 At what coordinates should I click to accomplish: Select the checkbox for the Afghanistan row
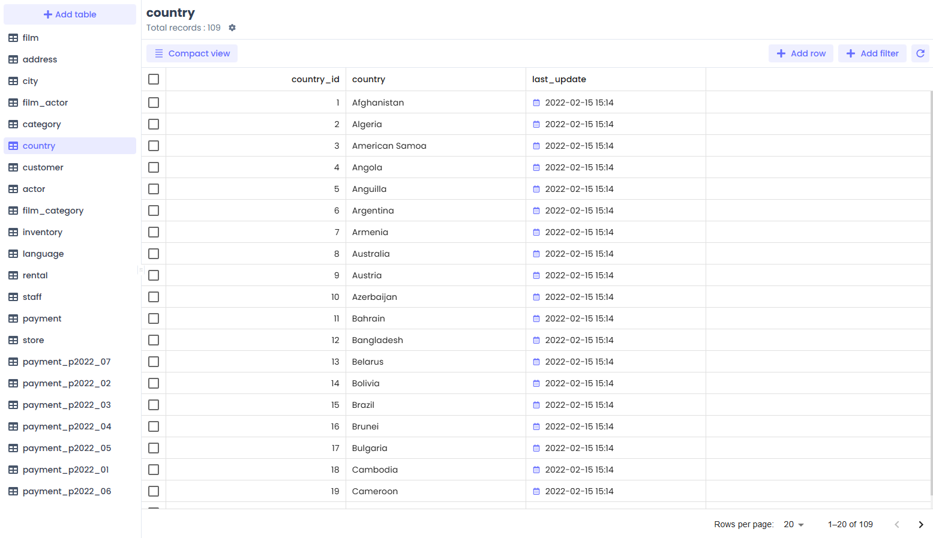[153, 103]
